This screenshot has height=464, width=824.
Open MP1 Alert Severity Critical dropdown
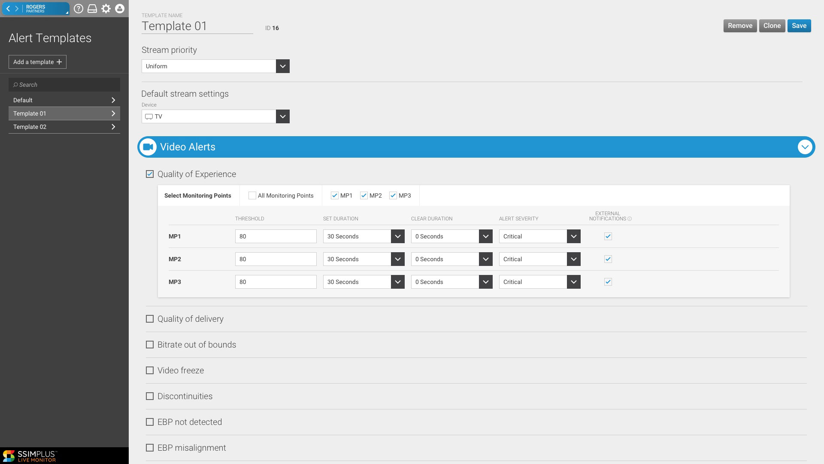point(539,236)
